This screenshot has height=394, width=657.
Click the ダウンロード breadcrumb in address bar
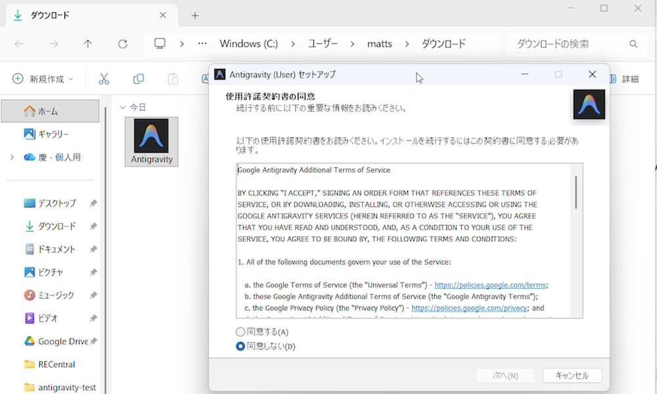(x=443, y=44)
